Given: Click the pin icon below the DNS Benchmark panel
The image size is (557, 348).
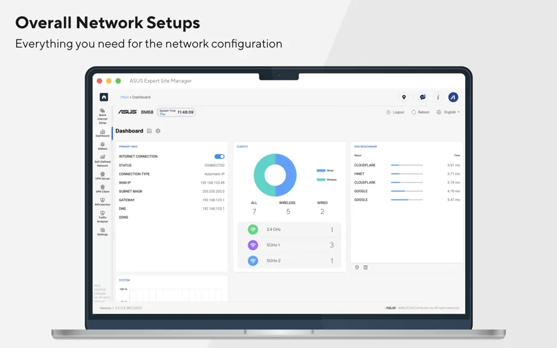Looking at the screenshot, I should [357, 268].
